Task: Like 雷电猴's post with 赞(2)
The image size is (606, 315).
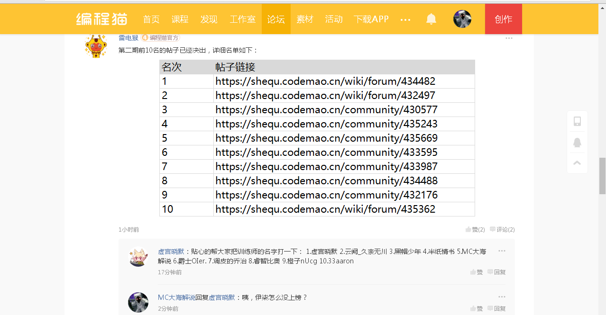Action: click(x=475, y=229)
